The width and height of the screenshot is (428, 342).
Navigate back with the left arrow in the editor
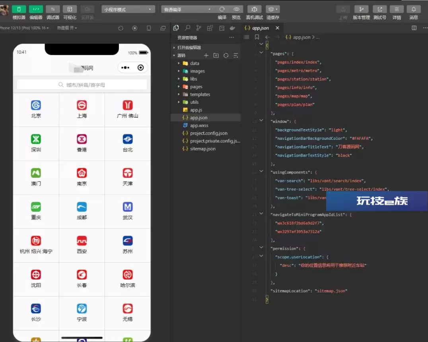tap(267, 37)
